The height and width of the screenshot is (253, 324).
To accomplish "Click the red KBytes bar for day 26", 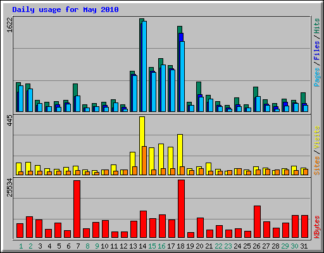I will tap(257, 222).
